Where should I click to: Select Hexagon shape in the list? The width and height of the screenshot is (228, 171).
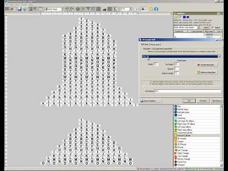[x=197, y=165]
